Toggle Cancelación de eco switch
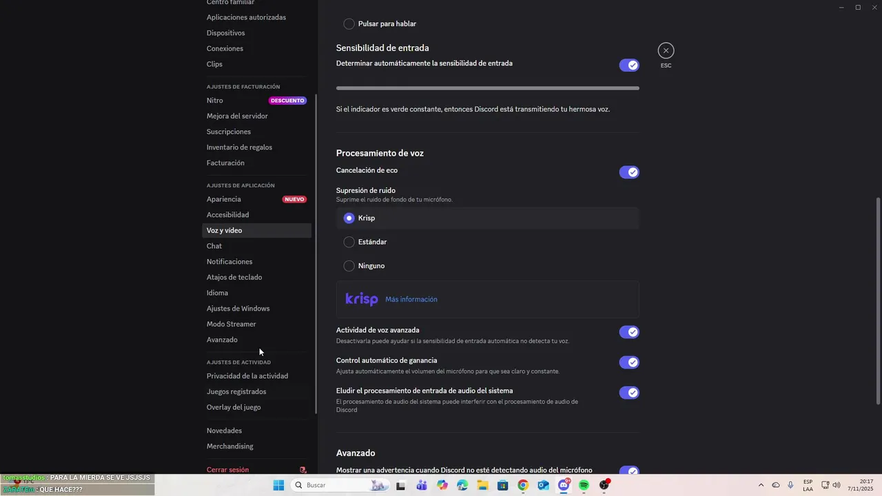882x496 pixels. click(x=629, y=172)
